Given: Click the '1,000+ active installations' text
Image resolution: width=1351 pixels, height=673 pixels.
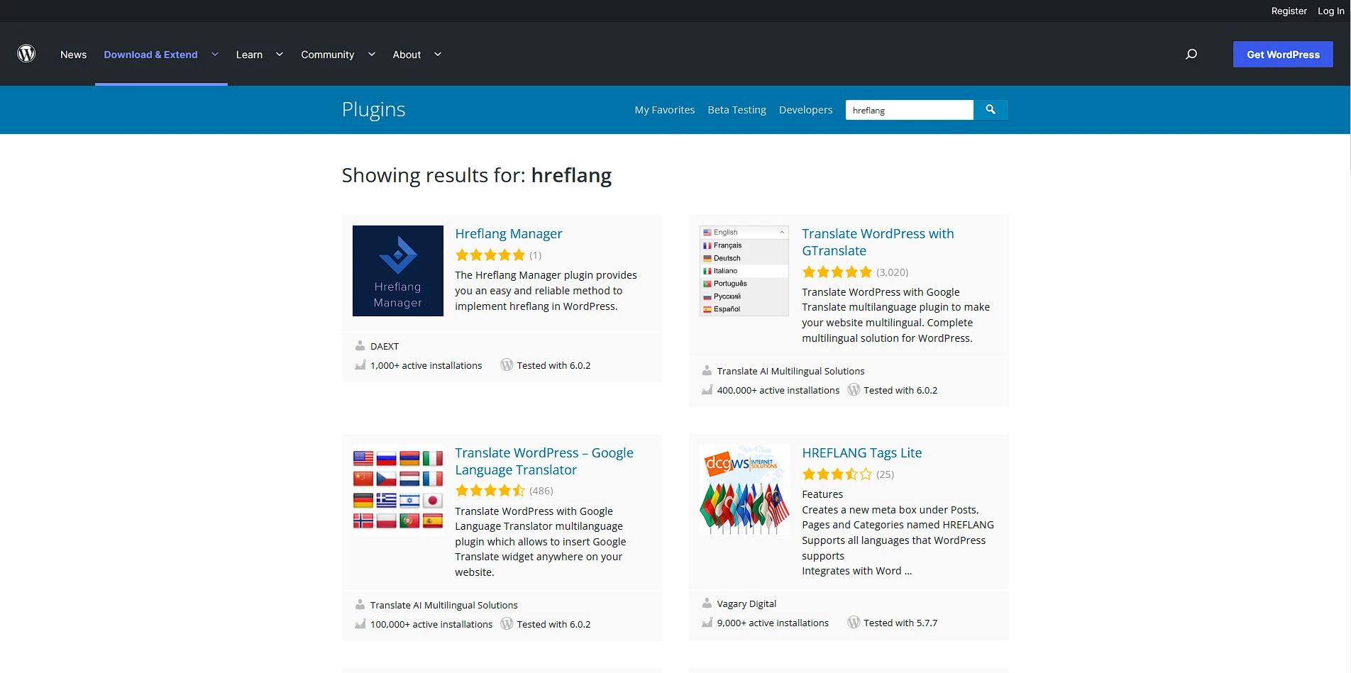Looking at the screenshot, I should [x=426, y=365].
